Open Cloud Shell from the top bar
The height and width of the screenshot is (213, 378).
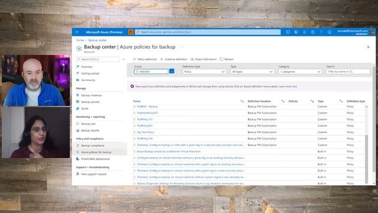tap(288, 32)
